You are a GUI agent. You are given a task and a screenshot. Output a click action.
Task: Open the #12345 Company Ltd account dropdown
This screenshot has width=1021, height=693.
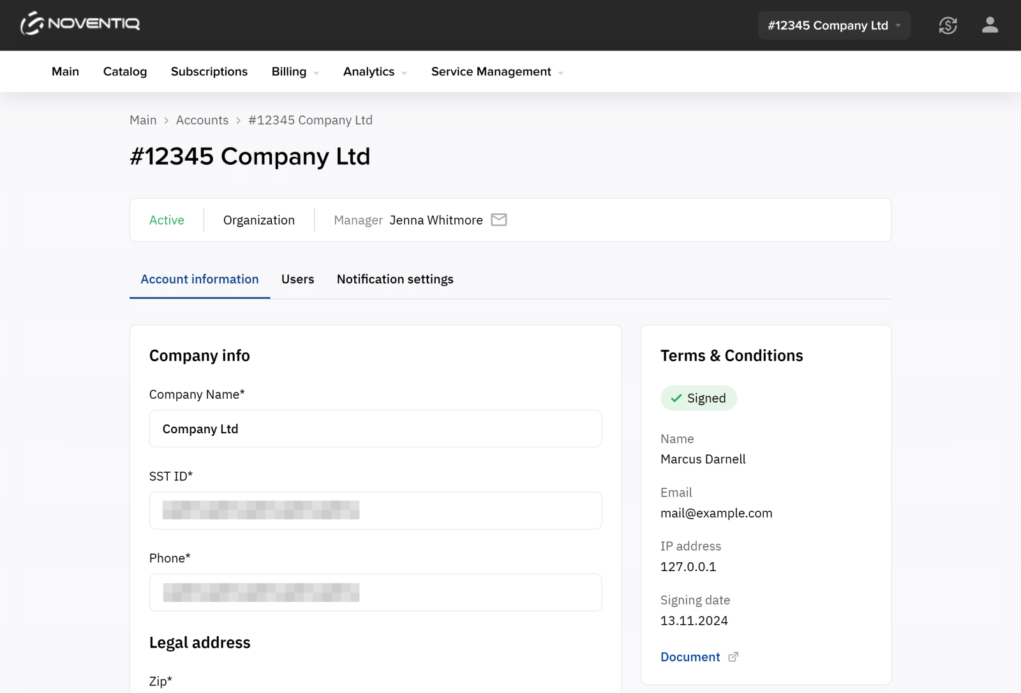833,26
